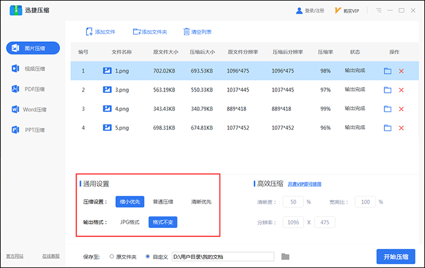Open output folder for 3.png
425x268 pixels.
[387, 90]
